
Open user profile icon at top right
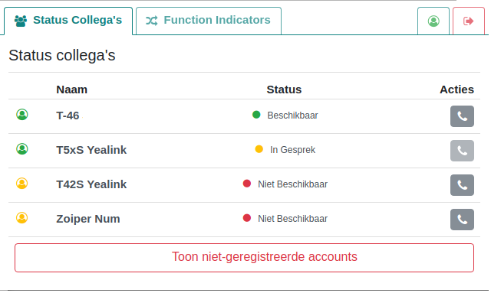(x=433, y=21)
